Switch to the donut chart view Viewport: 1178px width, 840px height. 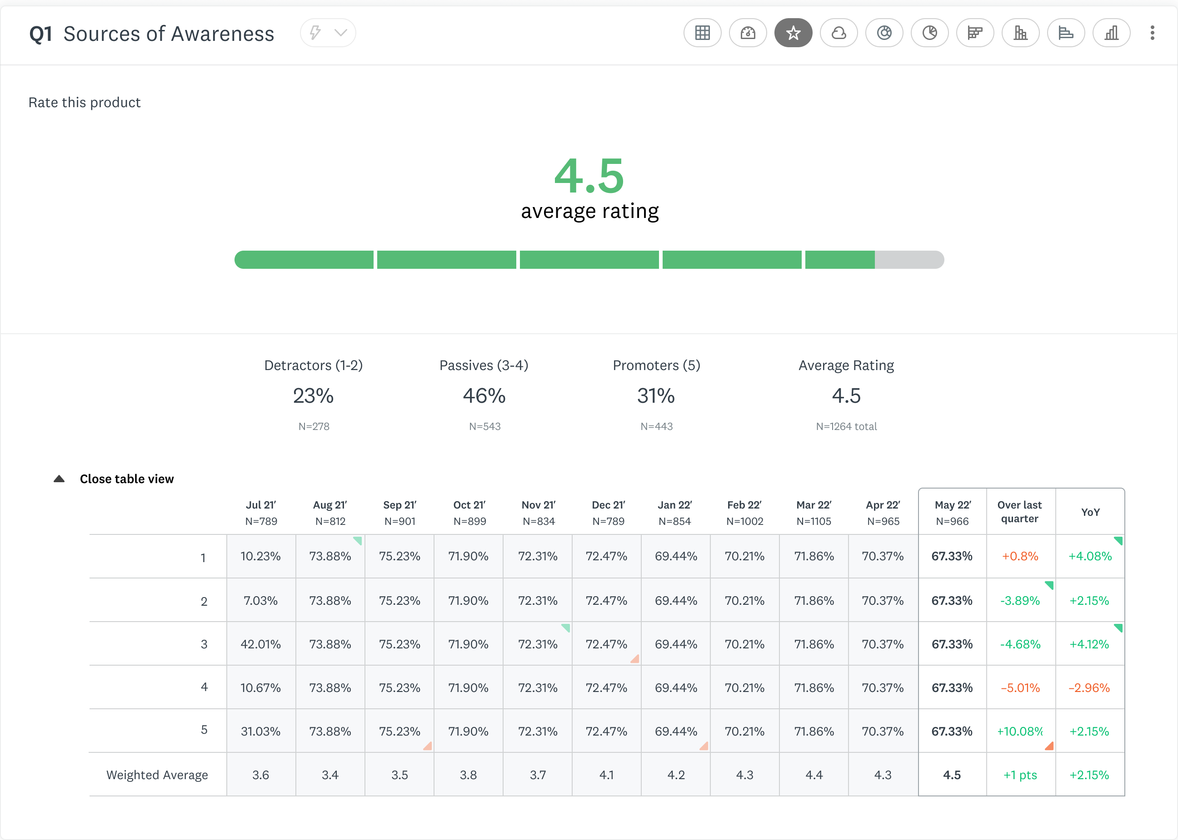tap(884, 33)
